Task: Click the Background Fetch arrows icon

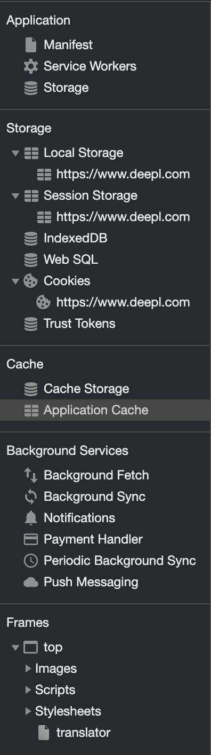Action: pyautogui.click(x=31, y=475)
